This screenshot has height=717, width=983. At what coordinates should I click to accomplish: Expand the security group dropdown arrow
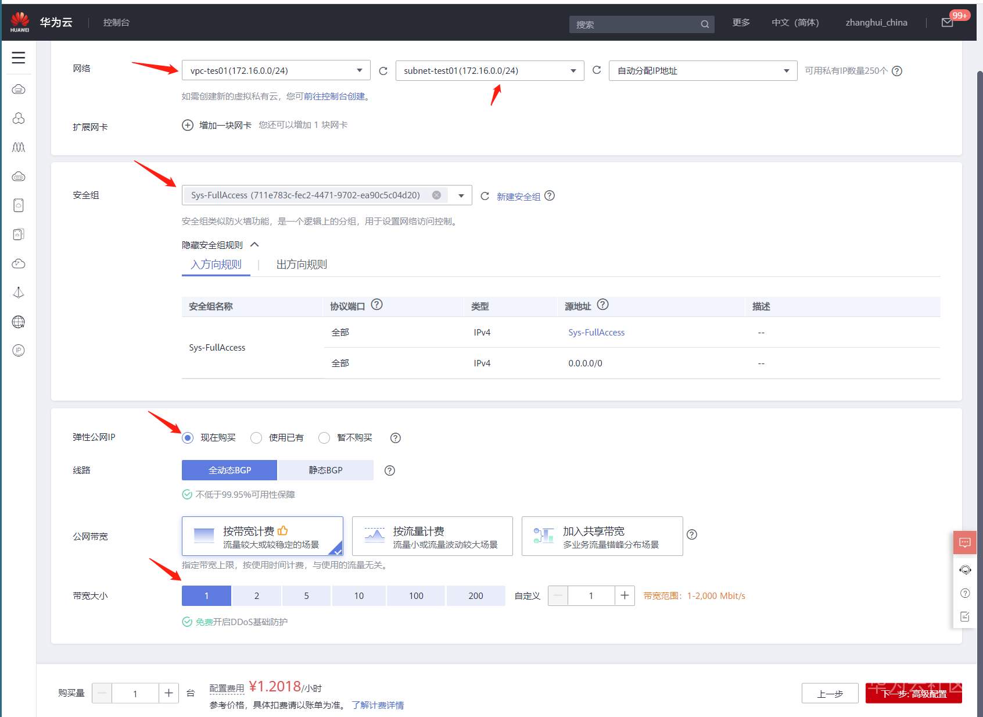(x=461, y=195)
